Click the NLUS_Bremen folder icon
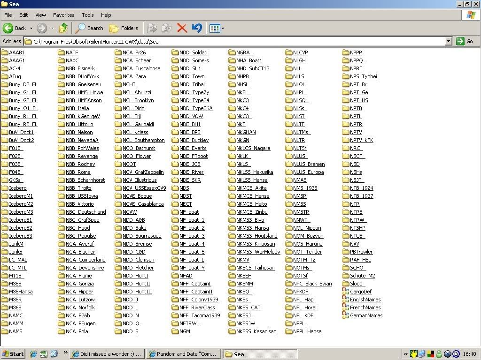Screen dimensions: 481x360 click(289, 164)
